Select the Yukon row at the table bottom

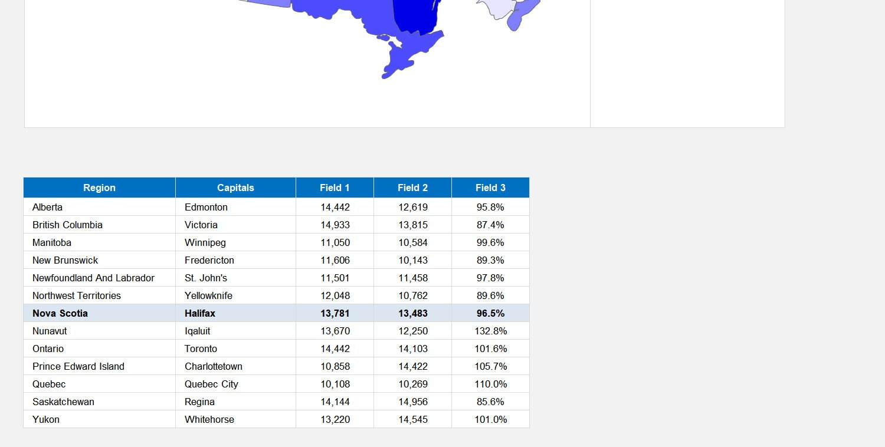[x=99, y=419]
